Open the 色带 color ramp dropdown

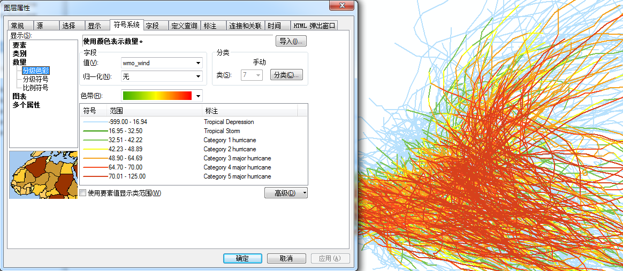198,96
